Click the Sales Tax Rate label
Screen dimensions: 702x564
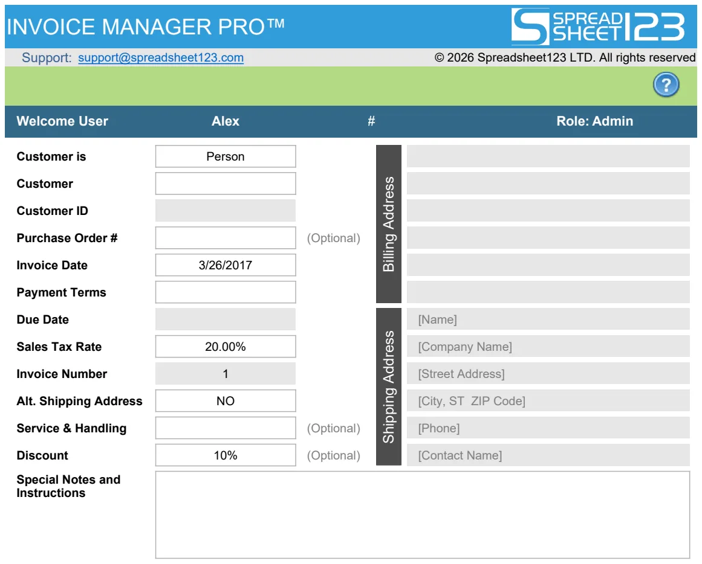point(59,347)
